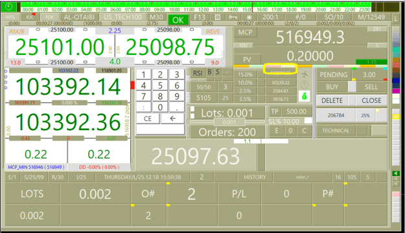Screen dimensions: 405x233
Task: Click the clock icon at top-left
Action: (9, 6)
